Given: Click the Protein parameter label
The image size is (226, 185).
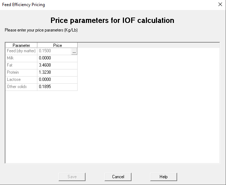Looking at the screenshot, I should [21, 73].
